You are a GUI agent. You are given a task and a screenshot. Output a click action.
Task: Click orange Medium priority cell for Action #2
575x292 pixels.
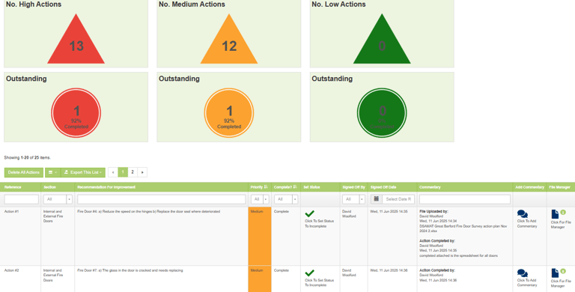(260, 279)
